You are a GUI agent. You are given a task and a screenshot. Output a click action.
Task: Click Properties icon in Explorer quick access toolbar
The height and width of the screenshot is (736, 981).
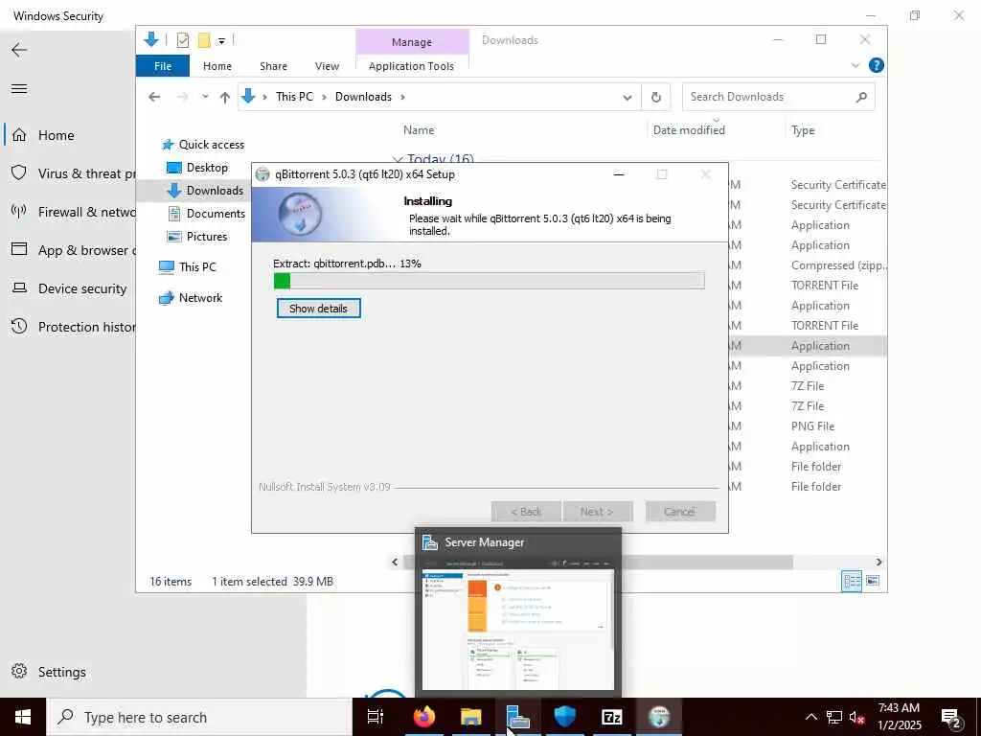(x=183, y=40)
